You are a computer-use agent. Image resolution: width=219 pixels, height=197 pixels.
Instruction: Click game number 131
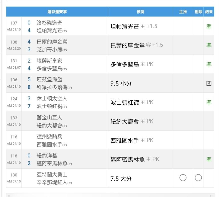click(14, 61)
